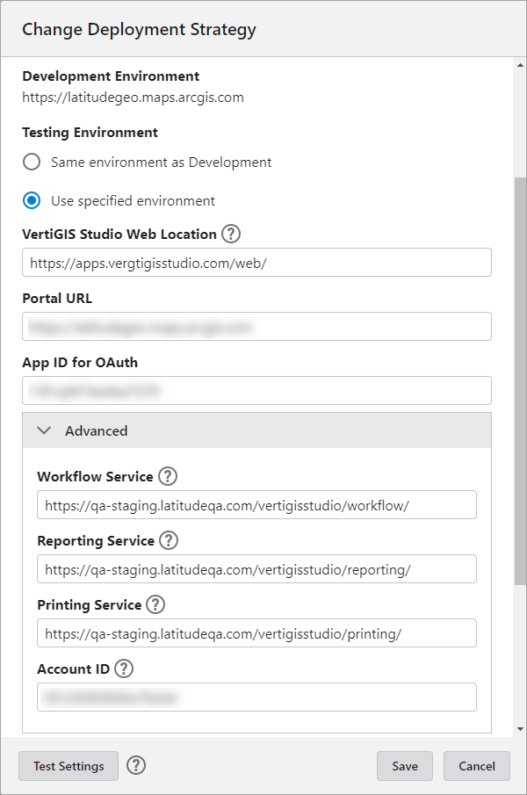Click the Test Settings button
This screenshot has height=795, width=527.
click(69, 766)
